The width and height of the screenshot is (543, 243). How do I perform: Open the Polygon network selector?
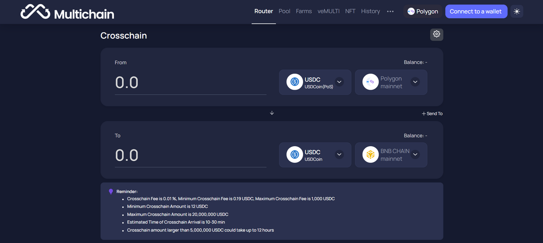tap(422, 12)
